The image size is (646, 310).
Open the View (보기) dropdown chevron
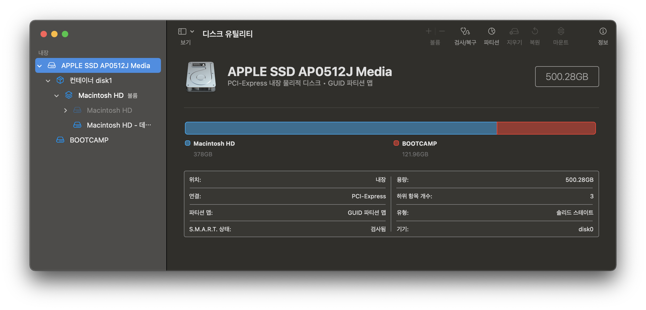(192, 31)
